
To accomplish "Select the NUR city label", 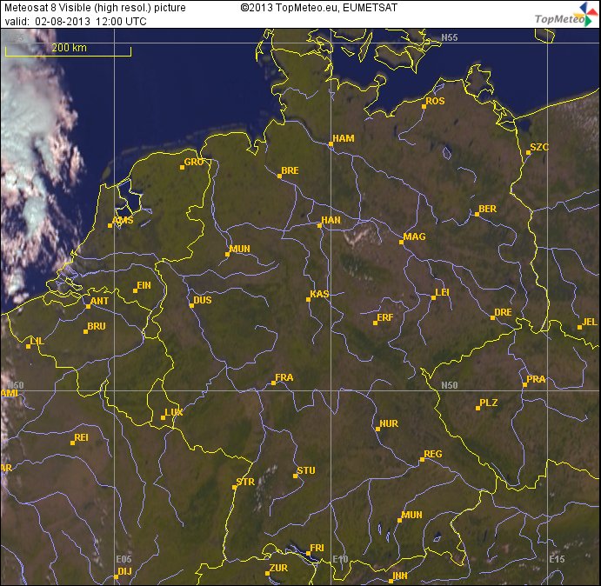I will click(389, 424).
